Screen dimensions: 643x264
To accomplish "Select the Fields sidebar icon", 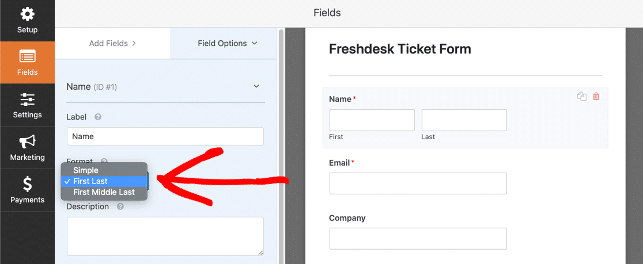I will [x=27, y=56].
